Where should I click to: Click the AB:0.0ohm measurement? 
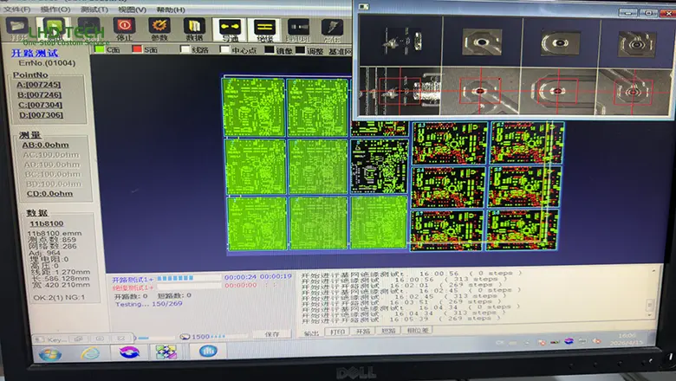[46, 145]
